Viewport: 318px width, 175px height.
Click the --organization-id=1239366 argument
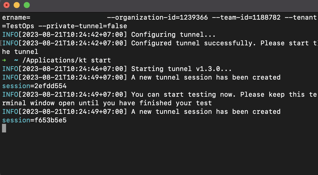click(x=157, y=17)
